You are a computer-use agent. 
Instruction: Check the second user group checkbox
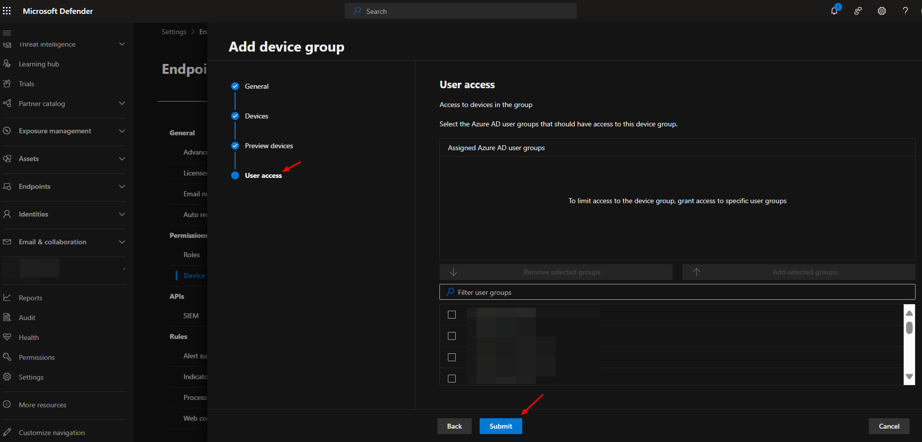click(452, 336)
